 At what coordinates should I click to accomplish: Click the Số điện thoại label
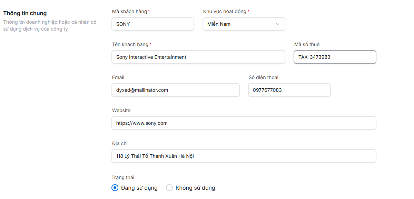point(263,77)
